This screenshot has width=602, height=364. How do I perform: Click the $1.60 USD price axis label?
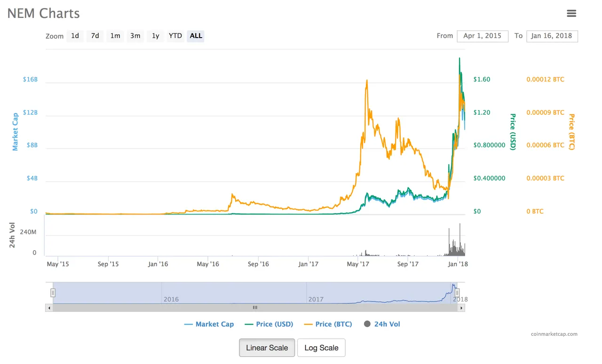point(482,79)
